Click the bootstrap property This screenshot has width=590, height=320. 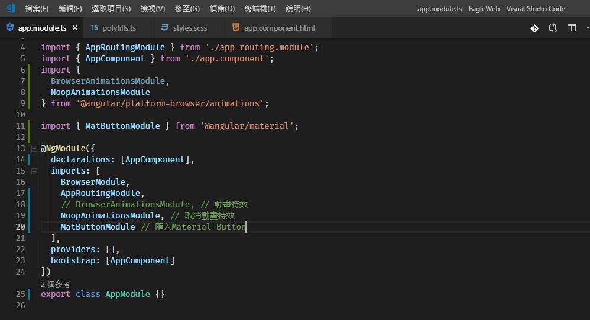pyautogui.click(x=73, y=260)
